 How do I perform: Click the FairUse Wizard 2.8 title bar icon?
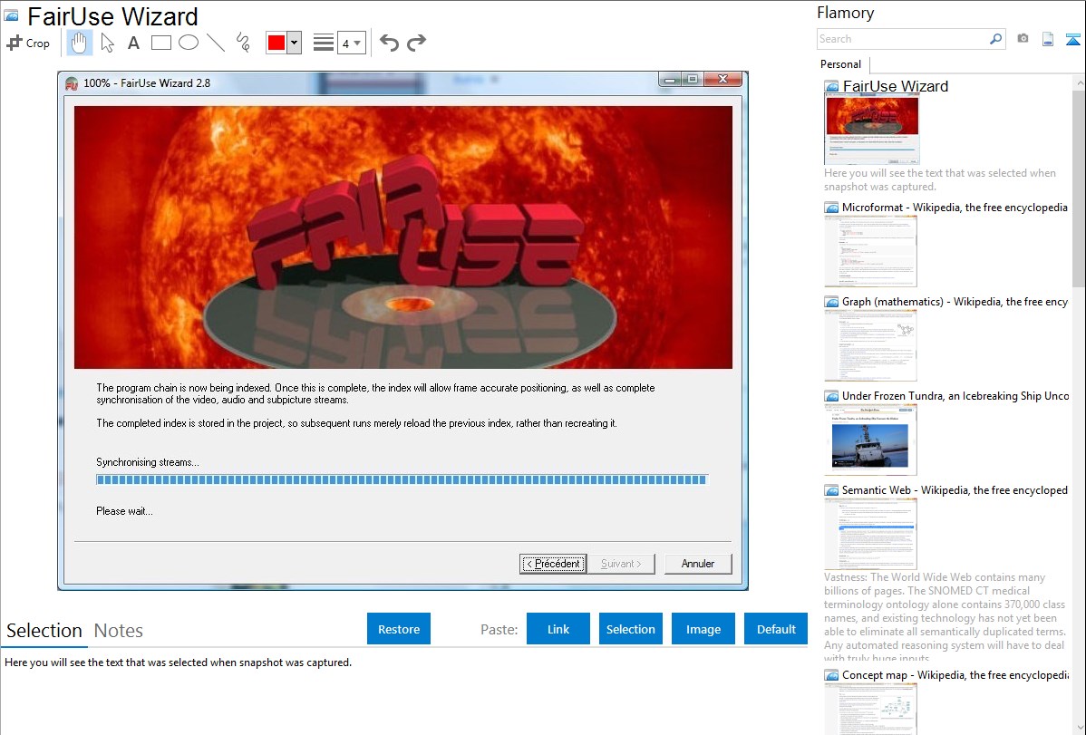(72, 83)
